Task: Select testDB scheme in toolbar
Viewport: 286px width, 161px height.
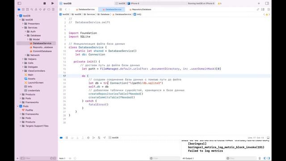Action: point(121,3)
